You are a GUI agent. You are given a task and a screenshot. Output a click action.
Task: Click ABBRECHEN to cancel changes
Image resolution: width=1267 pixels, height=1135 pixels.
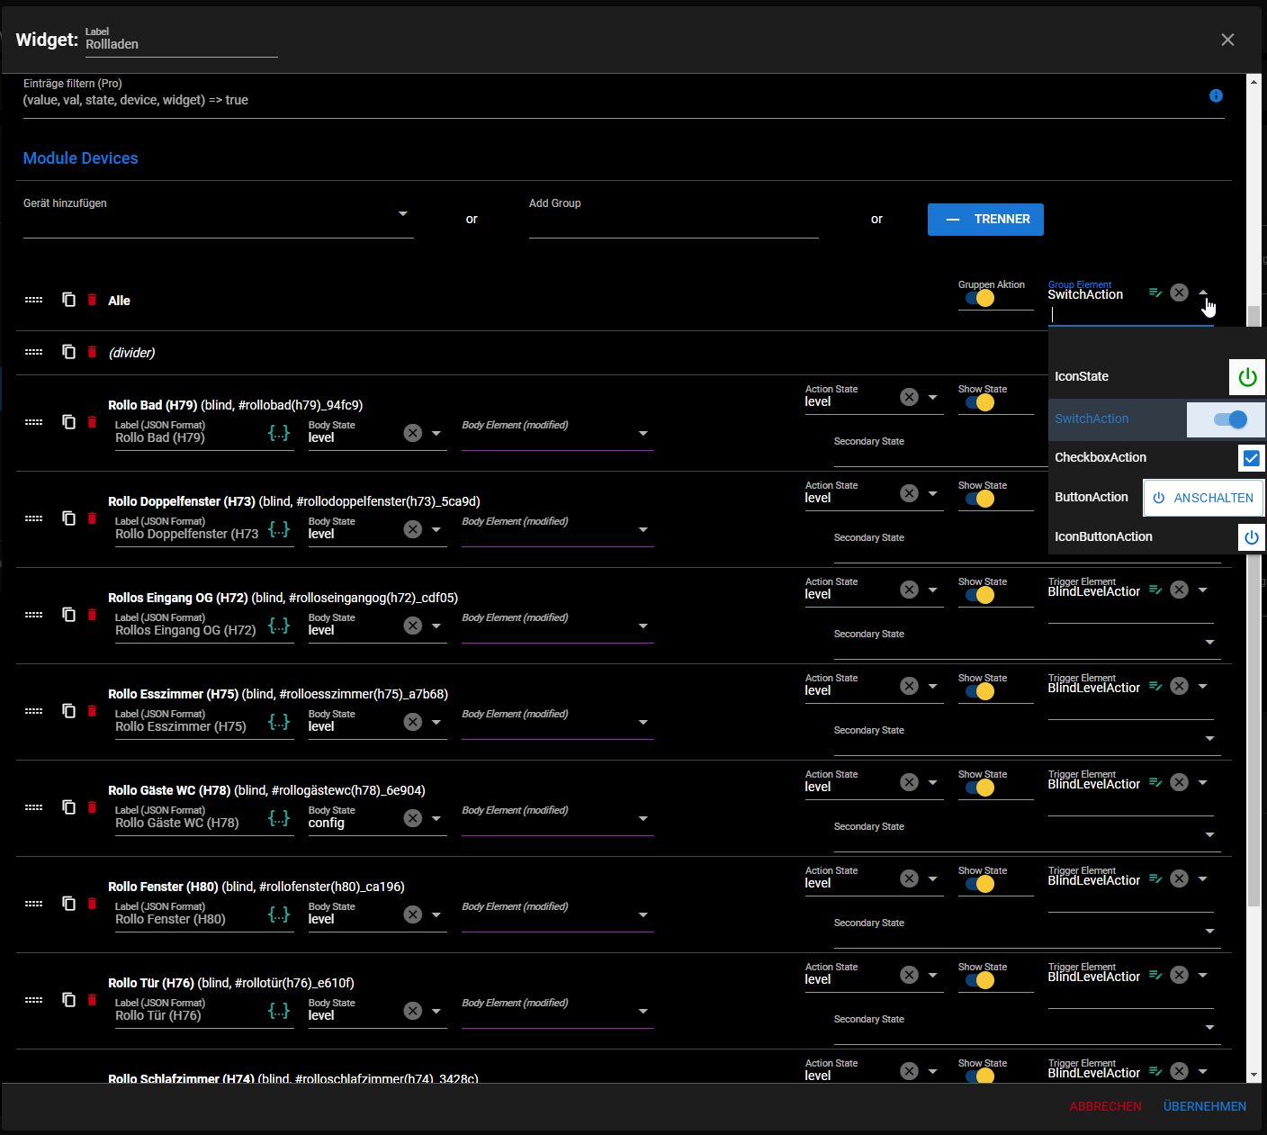tap(1105, 1106)
